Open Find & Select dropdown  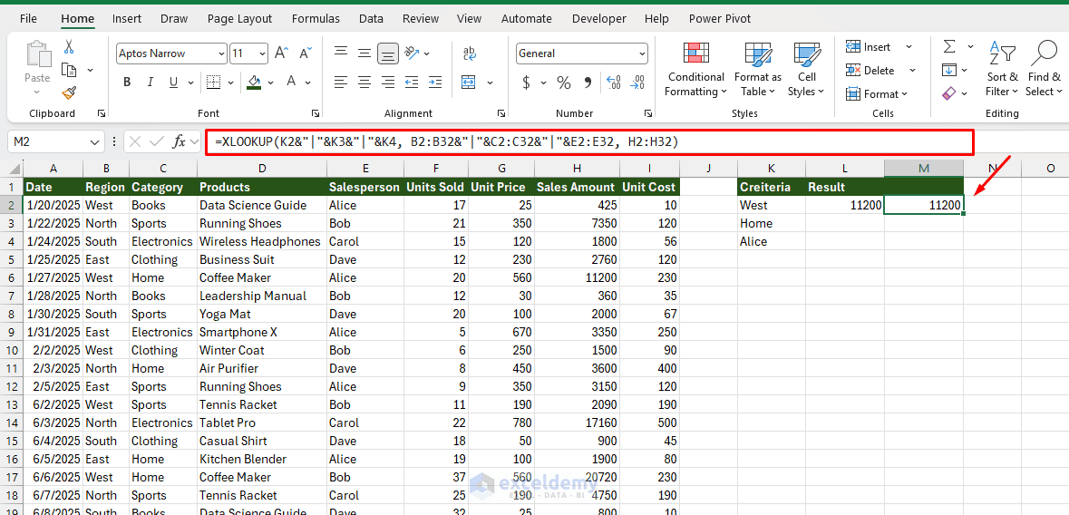[1044, 69]
